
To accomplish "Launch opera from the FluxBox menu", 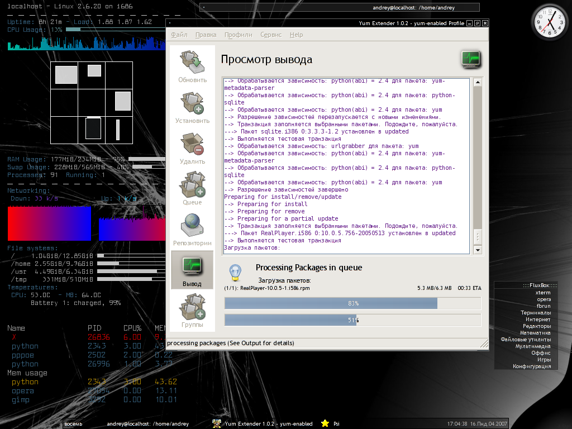I will coord(544,299).
